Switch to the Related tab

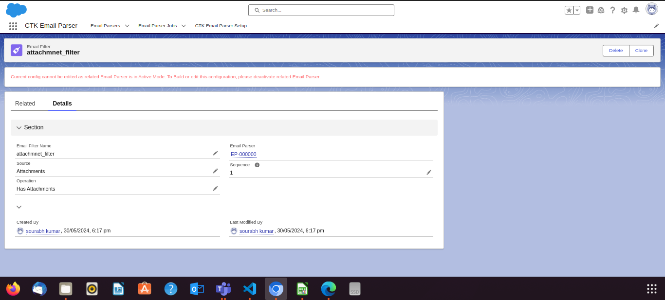point(25,104)
